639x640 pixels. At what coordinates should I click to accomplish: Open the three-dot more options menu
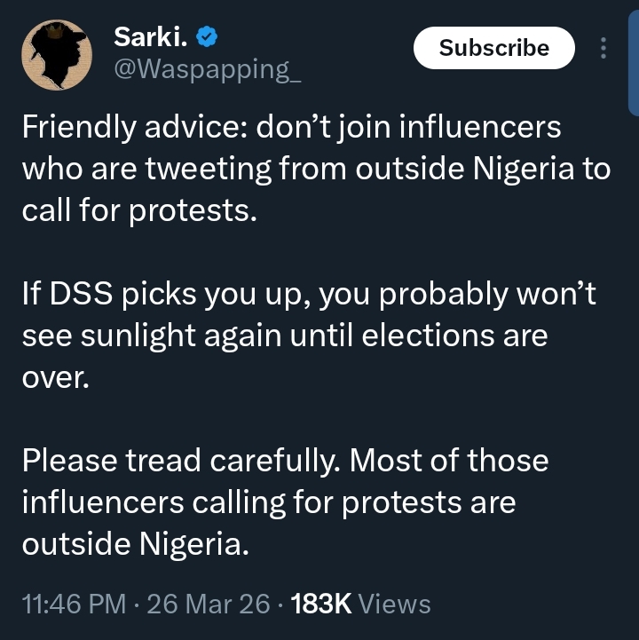(604, 48)
